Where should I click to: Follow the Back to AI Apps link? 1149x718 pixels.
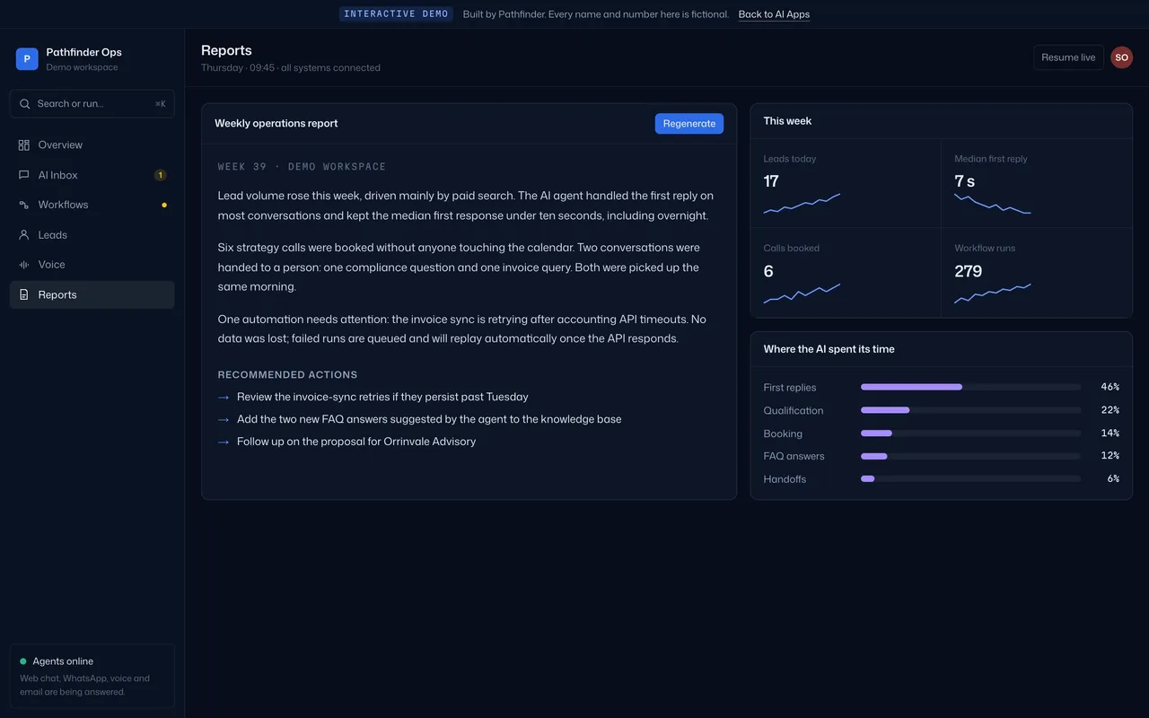point(774,14)
